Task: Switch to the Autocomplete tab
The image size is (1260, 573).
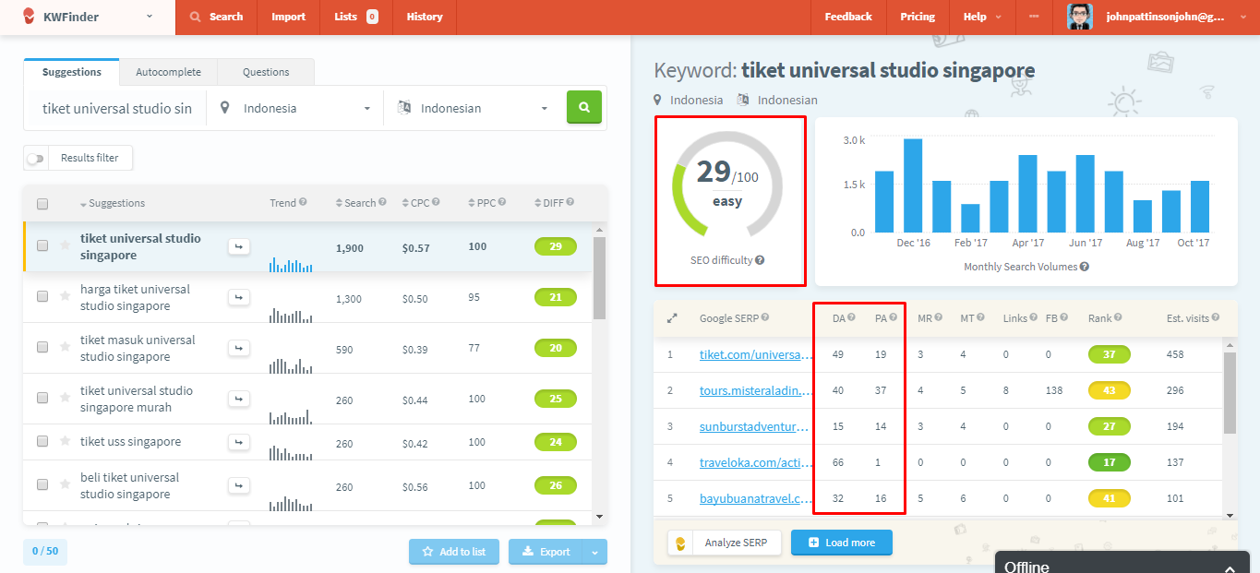Action: (x=168, y=71)
